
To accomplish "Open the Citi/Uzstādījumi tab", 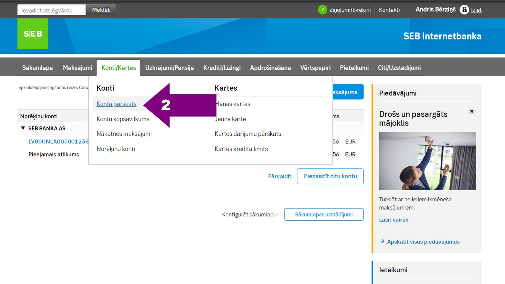I will 399,68.
